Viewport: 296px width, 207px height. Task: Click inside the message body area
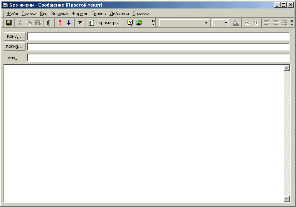click(143, 133)
